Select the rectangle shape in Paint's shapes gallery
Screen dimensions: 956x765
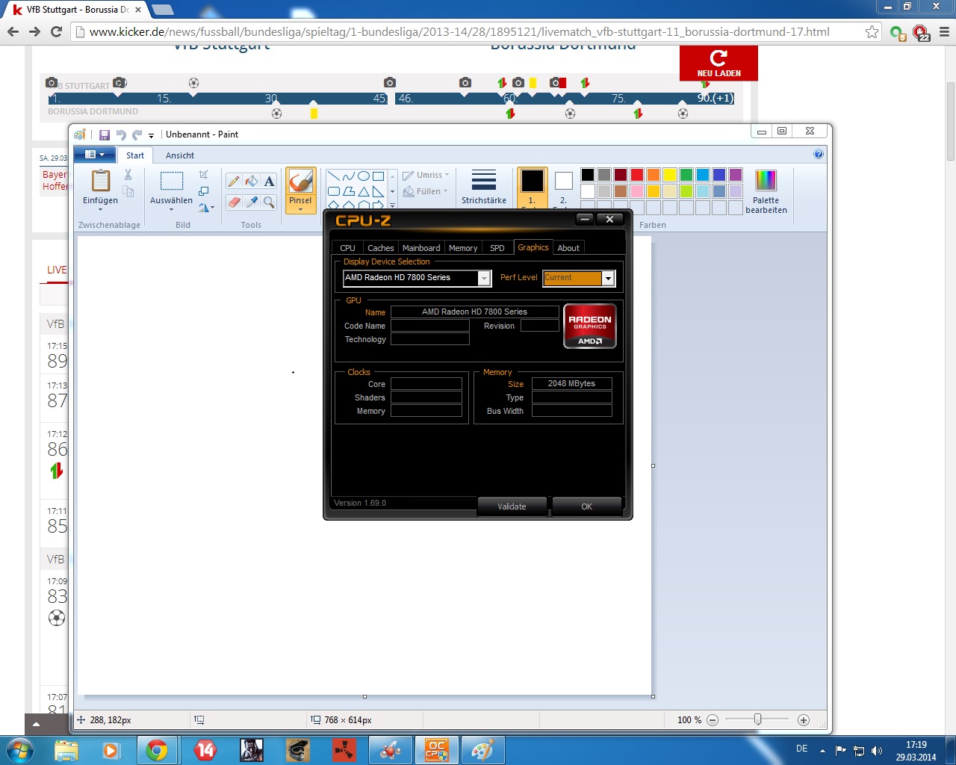coord(379,176)
